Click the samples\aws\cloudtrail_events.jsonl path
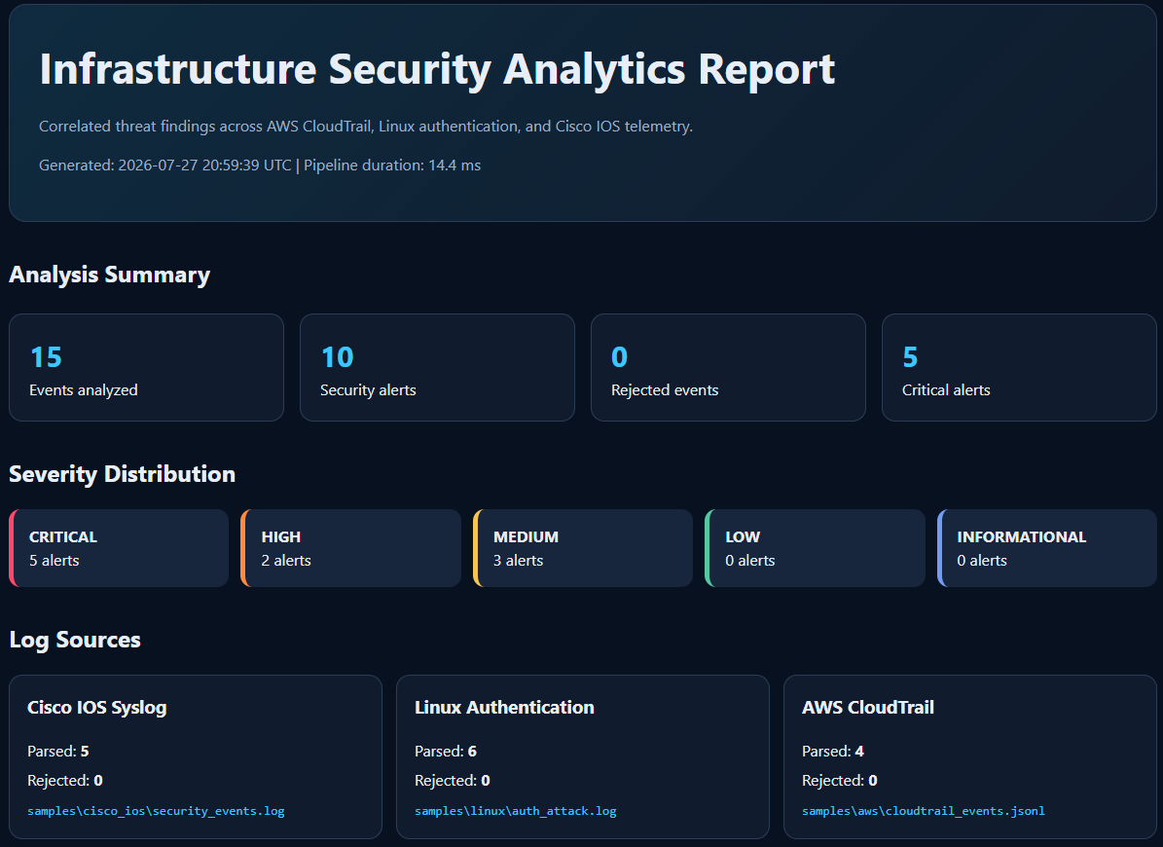Viewport: 1163px width, 847px height. coord(924,811)
